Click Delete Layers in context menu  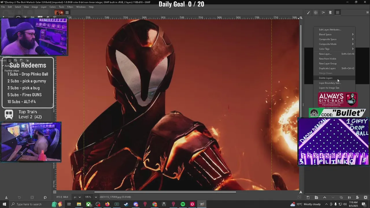[334, 78]
